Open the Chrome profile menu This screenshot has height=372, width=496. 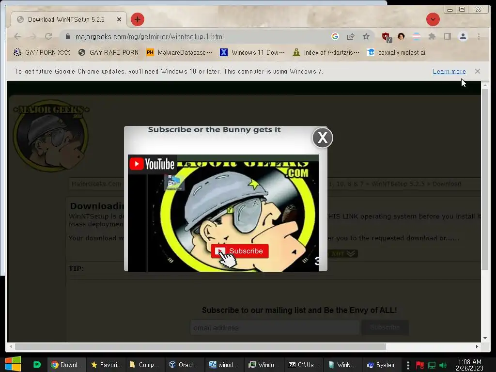click(x=463, y=36)
